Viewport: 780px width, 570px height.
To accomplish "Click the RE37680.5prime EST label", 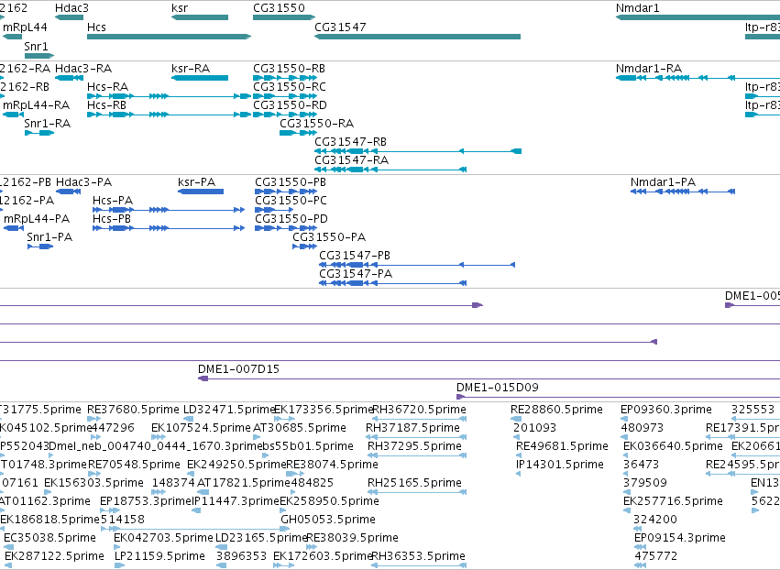I will (x=133, y=410).
